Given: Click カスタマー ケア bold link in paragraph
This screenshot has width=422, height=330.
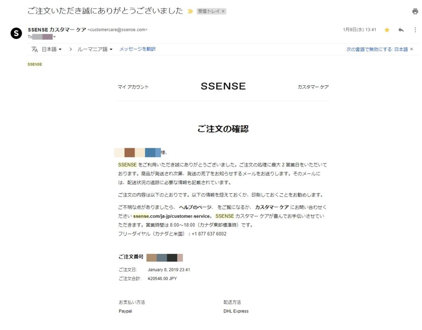Looking at the screenshot, I should click(x=272, y=207).
